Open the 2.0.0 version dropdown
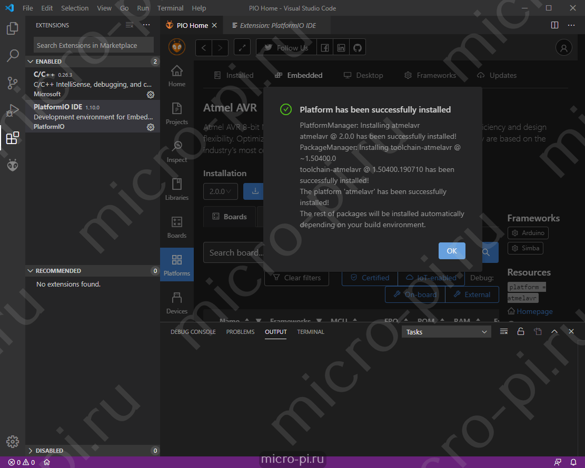Screen dimensions: 585x468 click(x=220, y=191)
